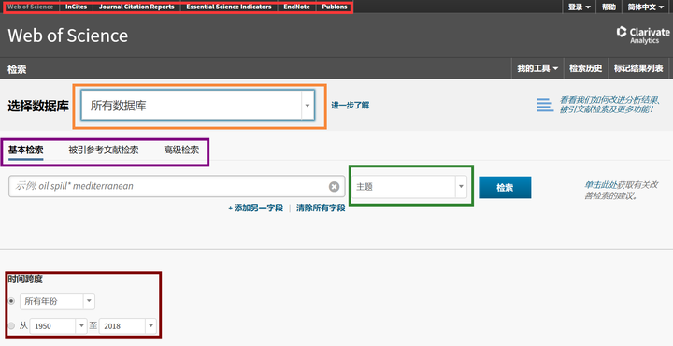Open 标记结果列表
Screen dimensions: 673x346
638,68
